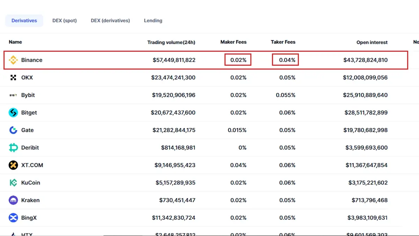Screen dimensions: 419x236
Task: Switch to the Lending tab
Action: [153, 21]
